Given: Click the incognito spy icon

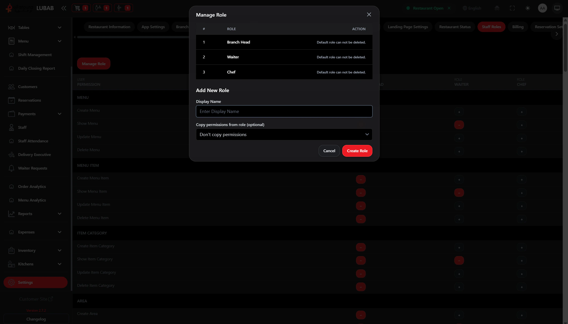Looking at the screenshot, I should coord(497,8).
